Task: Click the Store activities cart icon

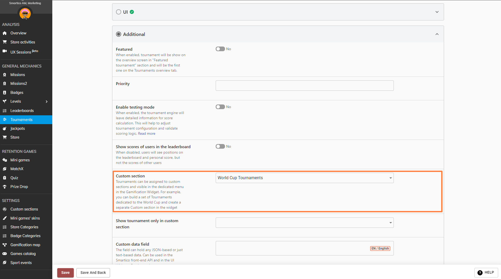Action: (x=5, y=42)
